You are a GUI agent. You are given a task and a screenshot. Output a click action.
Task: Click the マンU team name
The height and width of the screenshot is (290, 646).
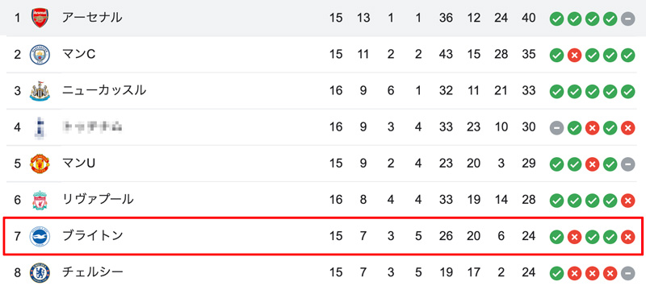tap(78, 163)
